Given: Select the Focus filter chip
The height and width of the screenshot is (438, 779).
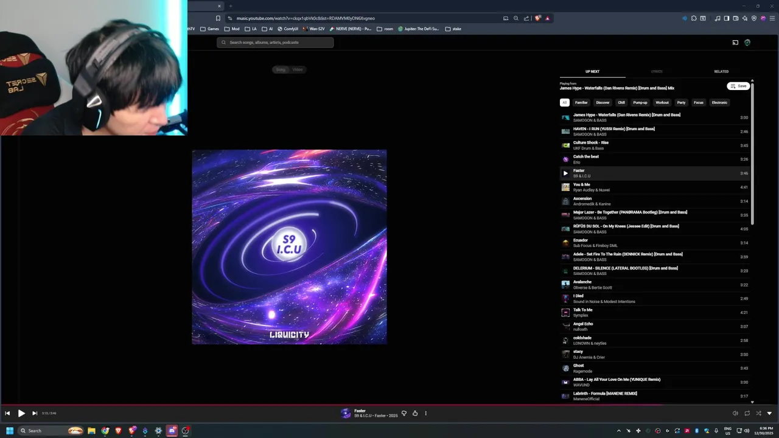Looking at the screenshot, I should [x=699, y=102].
